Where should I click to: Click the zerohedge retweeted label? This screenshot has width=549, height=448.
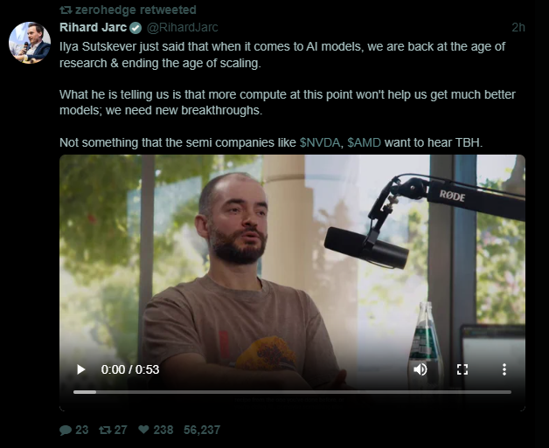[136, 10]
